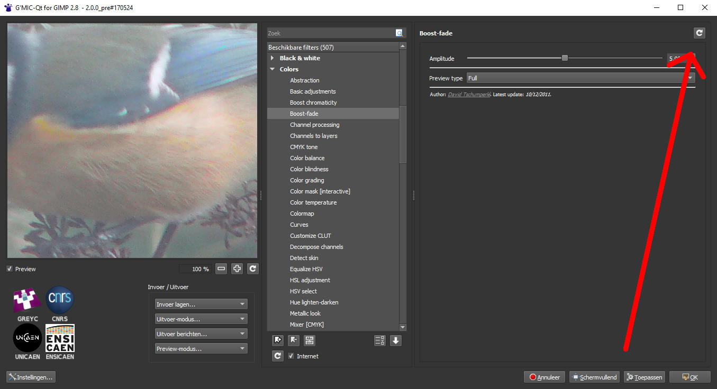The height and width of the screenshot is (389, 717).
Task: Click the rename filter Abc icon
Action: tap(310, 340)
